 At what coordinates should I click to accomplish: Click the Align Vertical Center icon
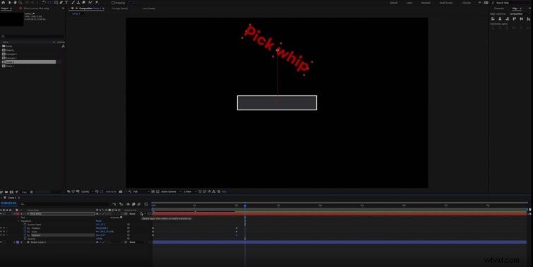(x=522, y=19)
